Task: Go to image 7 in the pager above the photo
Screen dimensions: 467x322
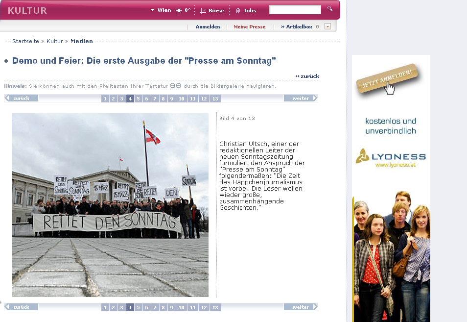Action: point(155,99)
